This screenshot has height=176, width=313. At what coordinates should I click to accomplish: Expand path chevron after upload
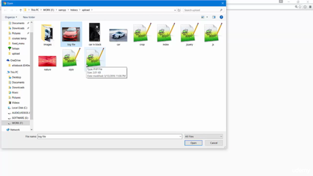tap(92, 10)
